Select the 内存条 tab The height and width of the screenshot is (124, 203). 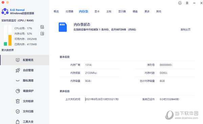[x=84, y=12]
